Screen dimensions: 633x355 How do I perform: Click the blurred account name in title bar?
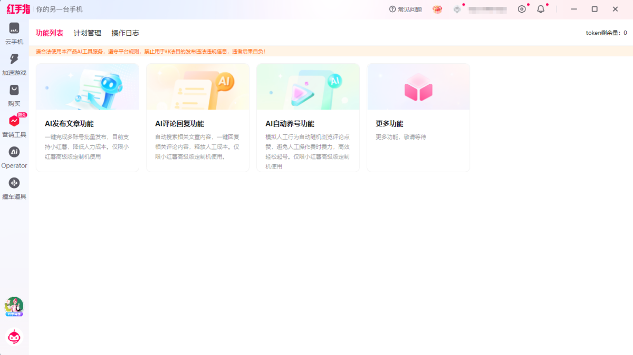[x=488, y=9]
